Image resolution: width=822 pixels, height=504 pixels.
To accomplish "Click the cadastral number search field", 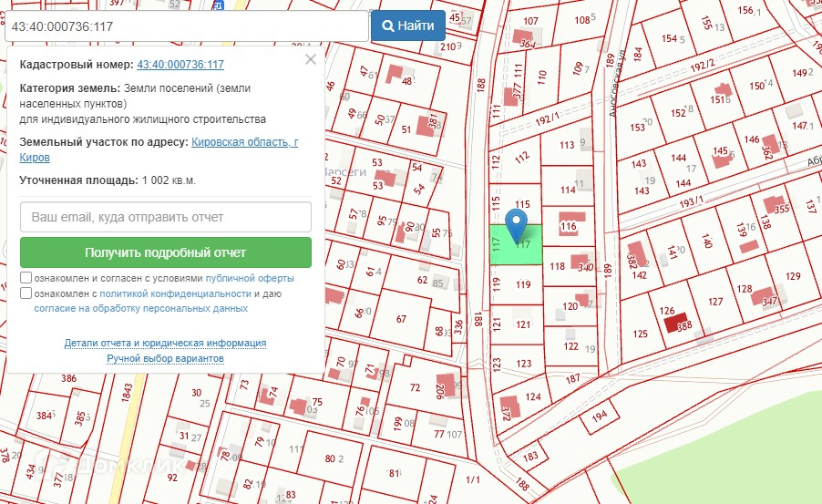I will [187, 26].
